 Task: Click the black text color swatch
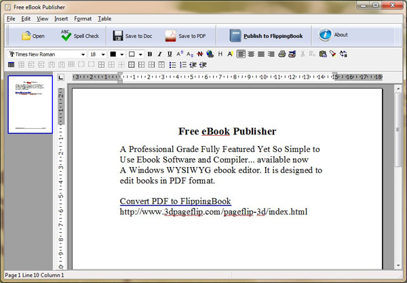[113, 54]
